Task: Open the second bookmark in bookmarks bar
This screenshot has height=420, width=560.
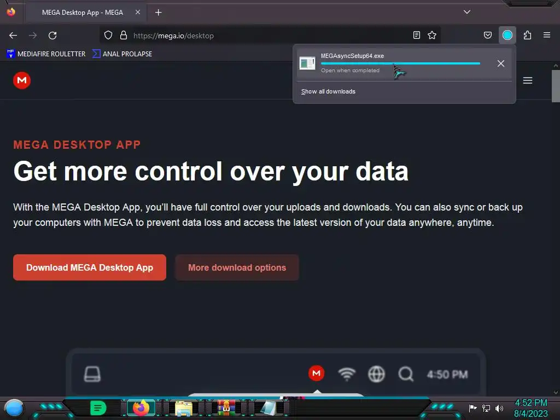Action: tap(122, 54)
